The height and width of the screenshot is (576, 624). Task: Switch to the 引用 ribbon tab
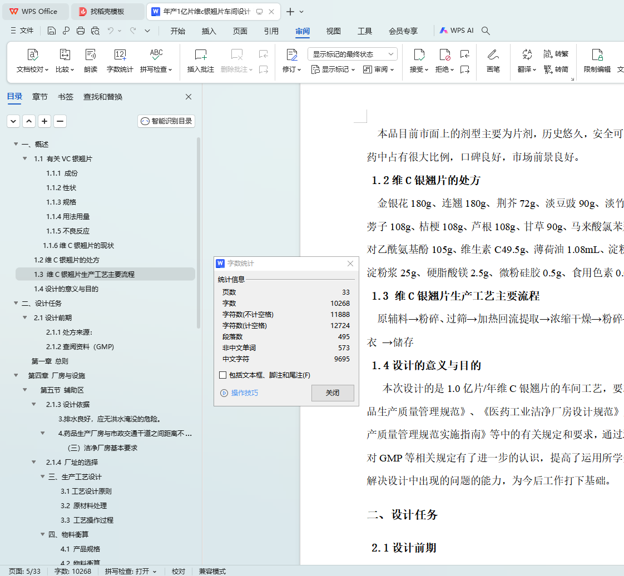click(x=271, y=31)
